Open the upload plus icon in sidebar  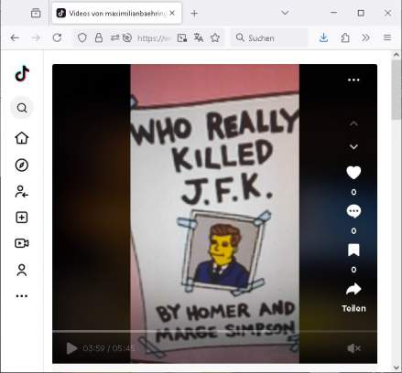pyautogui.click(x=22, y=218)
